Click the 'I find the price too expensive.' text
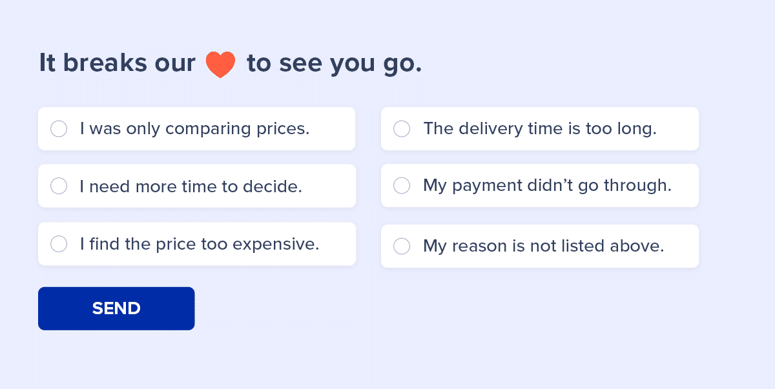 pyautogui.click(x=199, y=244)
